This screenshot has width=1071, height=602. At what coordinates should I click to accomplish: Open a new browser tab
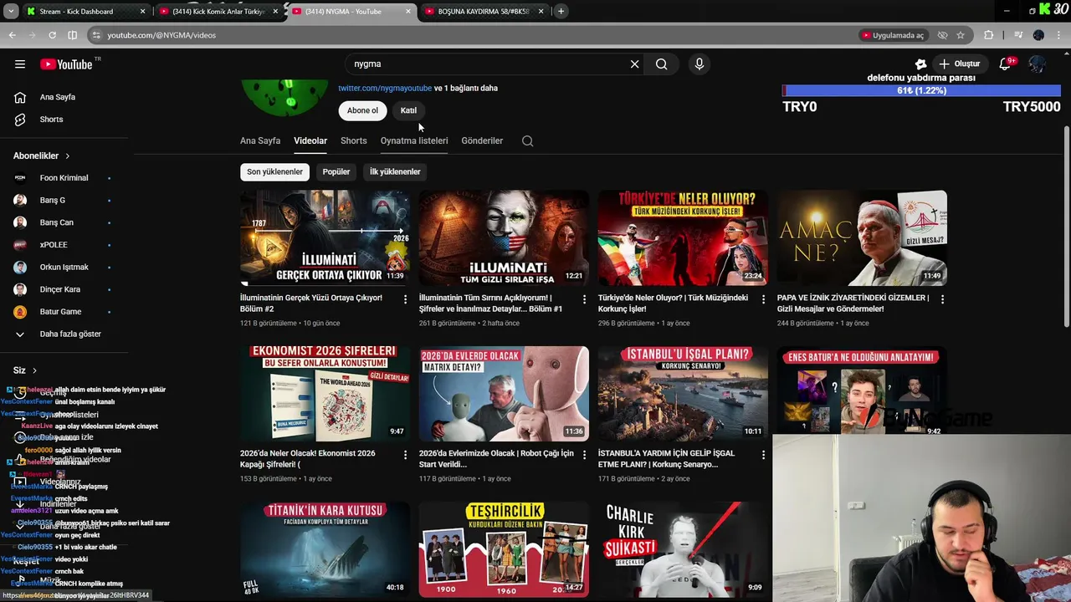561,11
